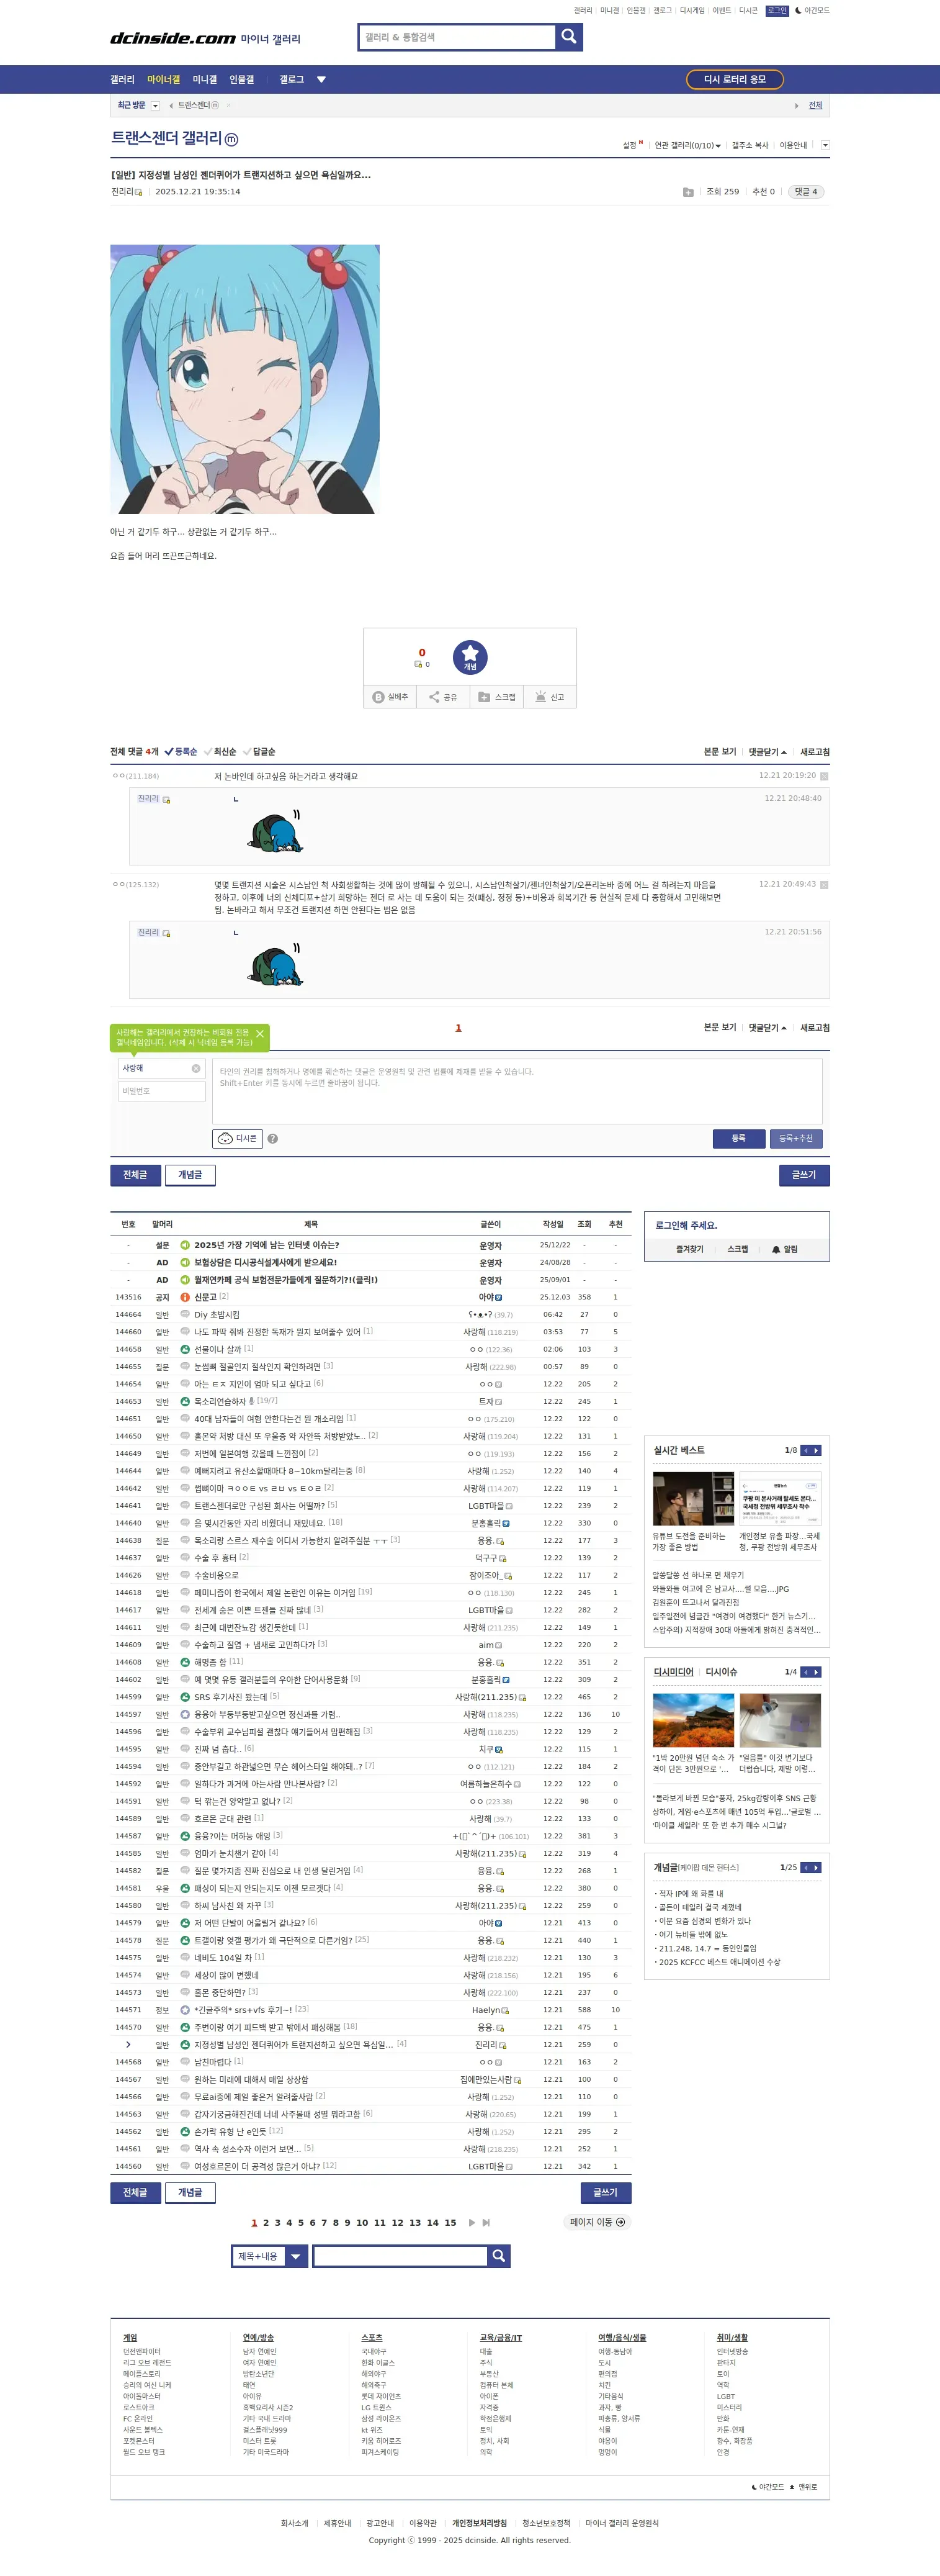Toggle 야간모드 in the top bar
The height and width of the screenshot is (2576, 940).
pos(812,10)
